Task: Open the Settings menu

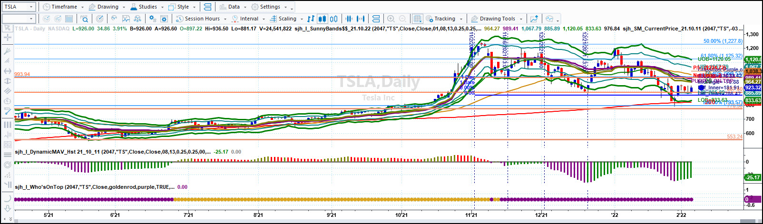Action: tap(269, 7)
